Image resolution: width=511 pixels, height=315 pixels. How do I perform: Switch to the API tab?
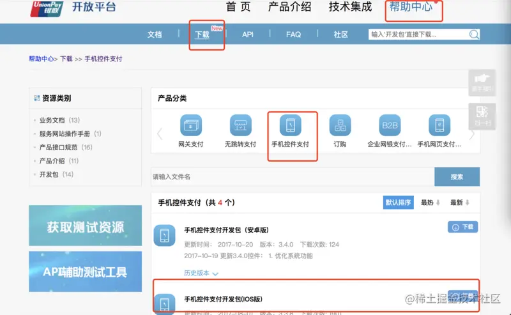tap(248, 35)
